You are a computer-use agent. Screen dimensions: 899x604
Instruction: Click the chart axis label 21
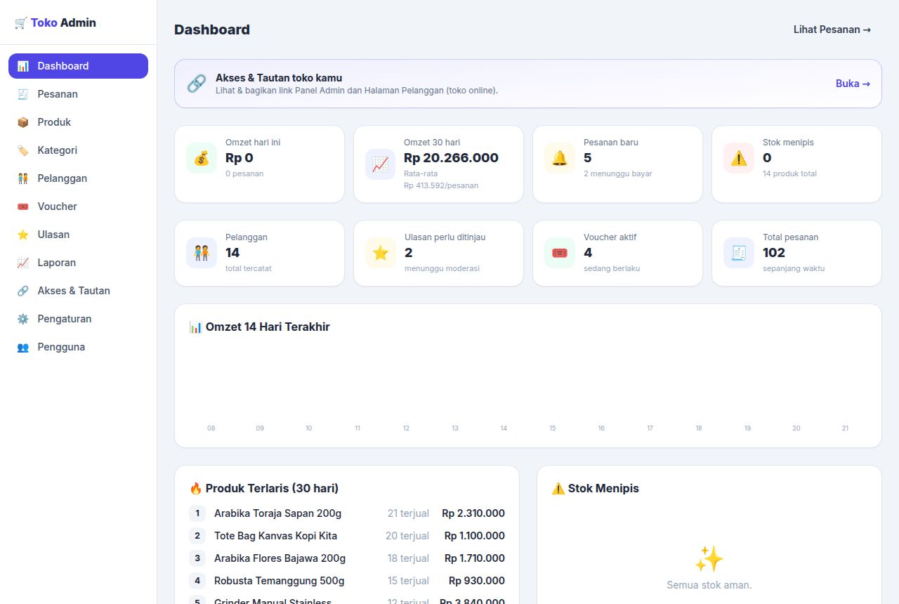click(x=845, y=428)
